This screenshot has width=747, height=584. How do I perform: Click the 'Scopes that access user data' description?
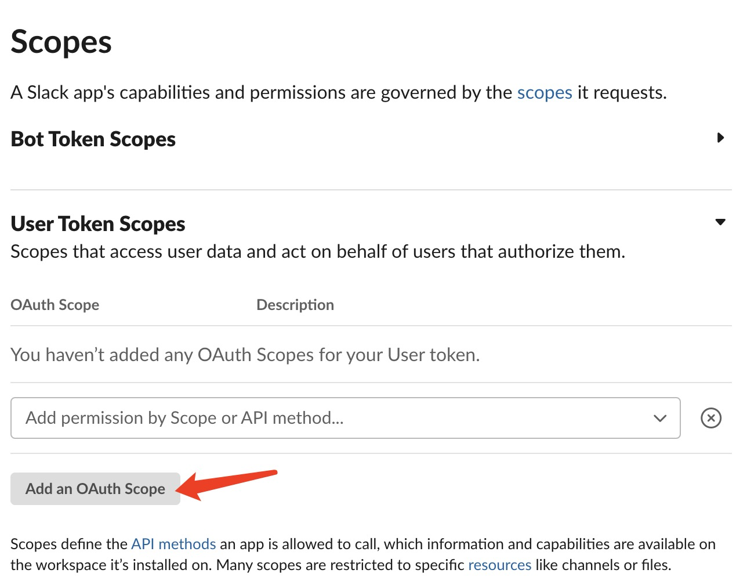318,252
